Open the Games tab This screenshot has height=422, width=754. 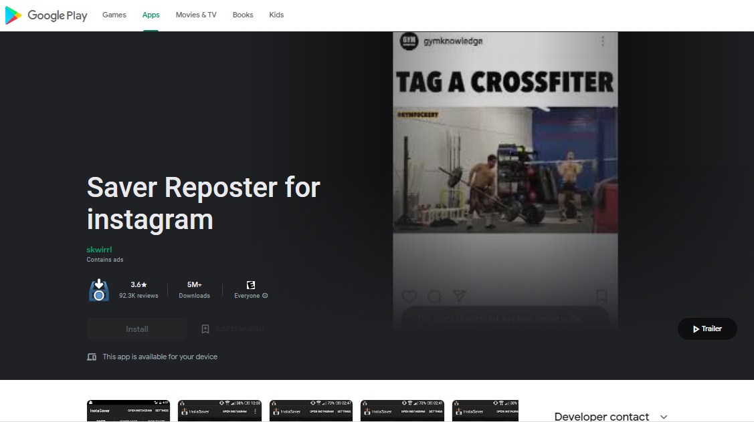click(x=114, y=15)
